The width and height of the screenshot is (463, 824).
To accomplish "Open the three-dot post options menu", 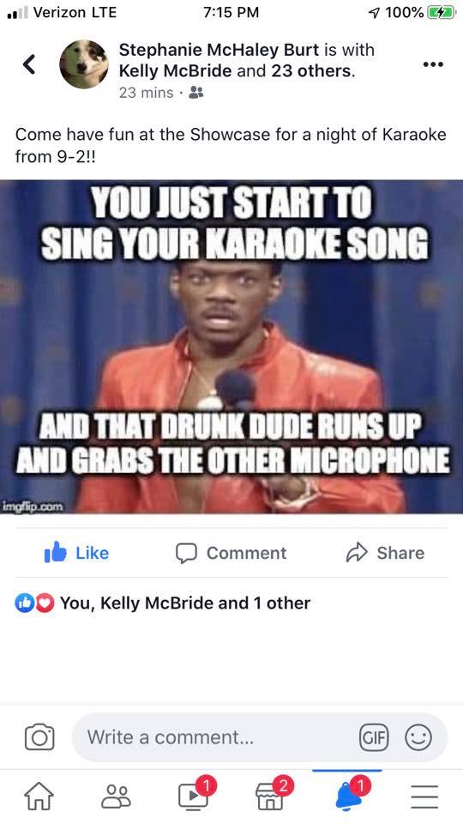I will pyautogui.click(x=433, y=64).
